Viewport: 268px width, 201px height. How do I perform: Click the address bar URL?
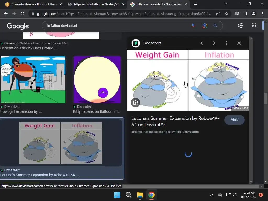pos(124,14)
